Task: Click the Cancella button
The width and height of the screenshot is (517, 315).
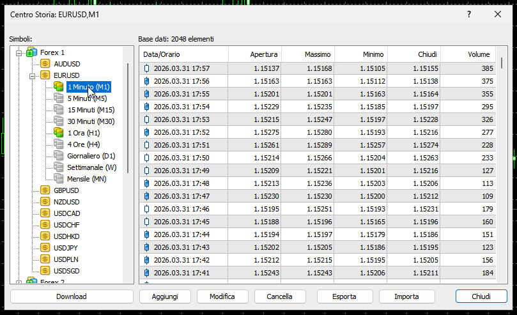Action: point(280,296)
